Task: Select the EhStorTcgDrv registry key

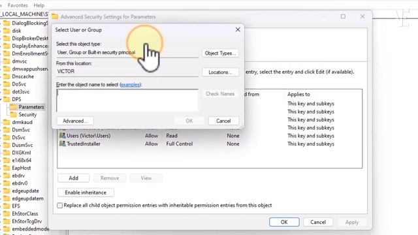Action: (27, 221)
